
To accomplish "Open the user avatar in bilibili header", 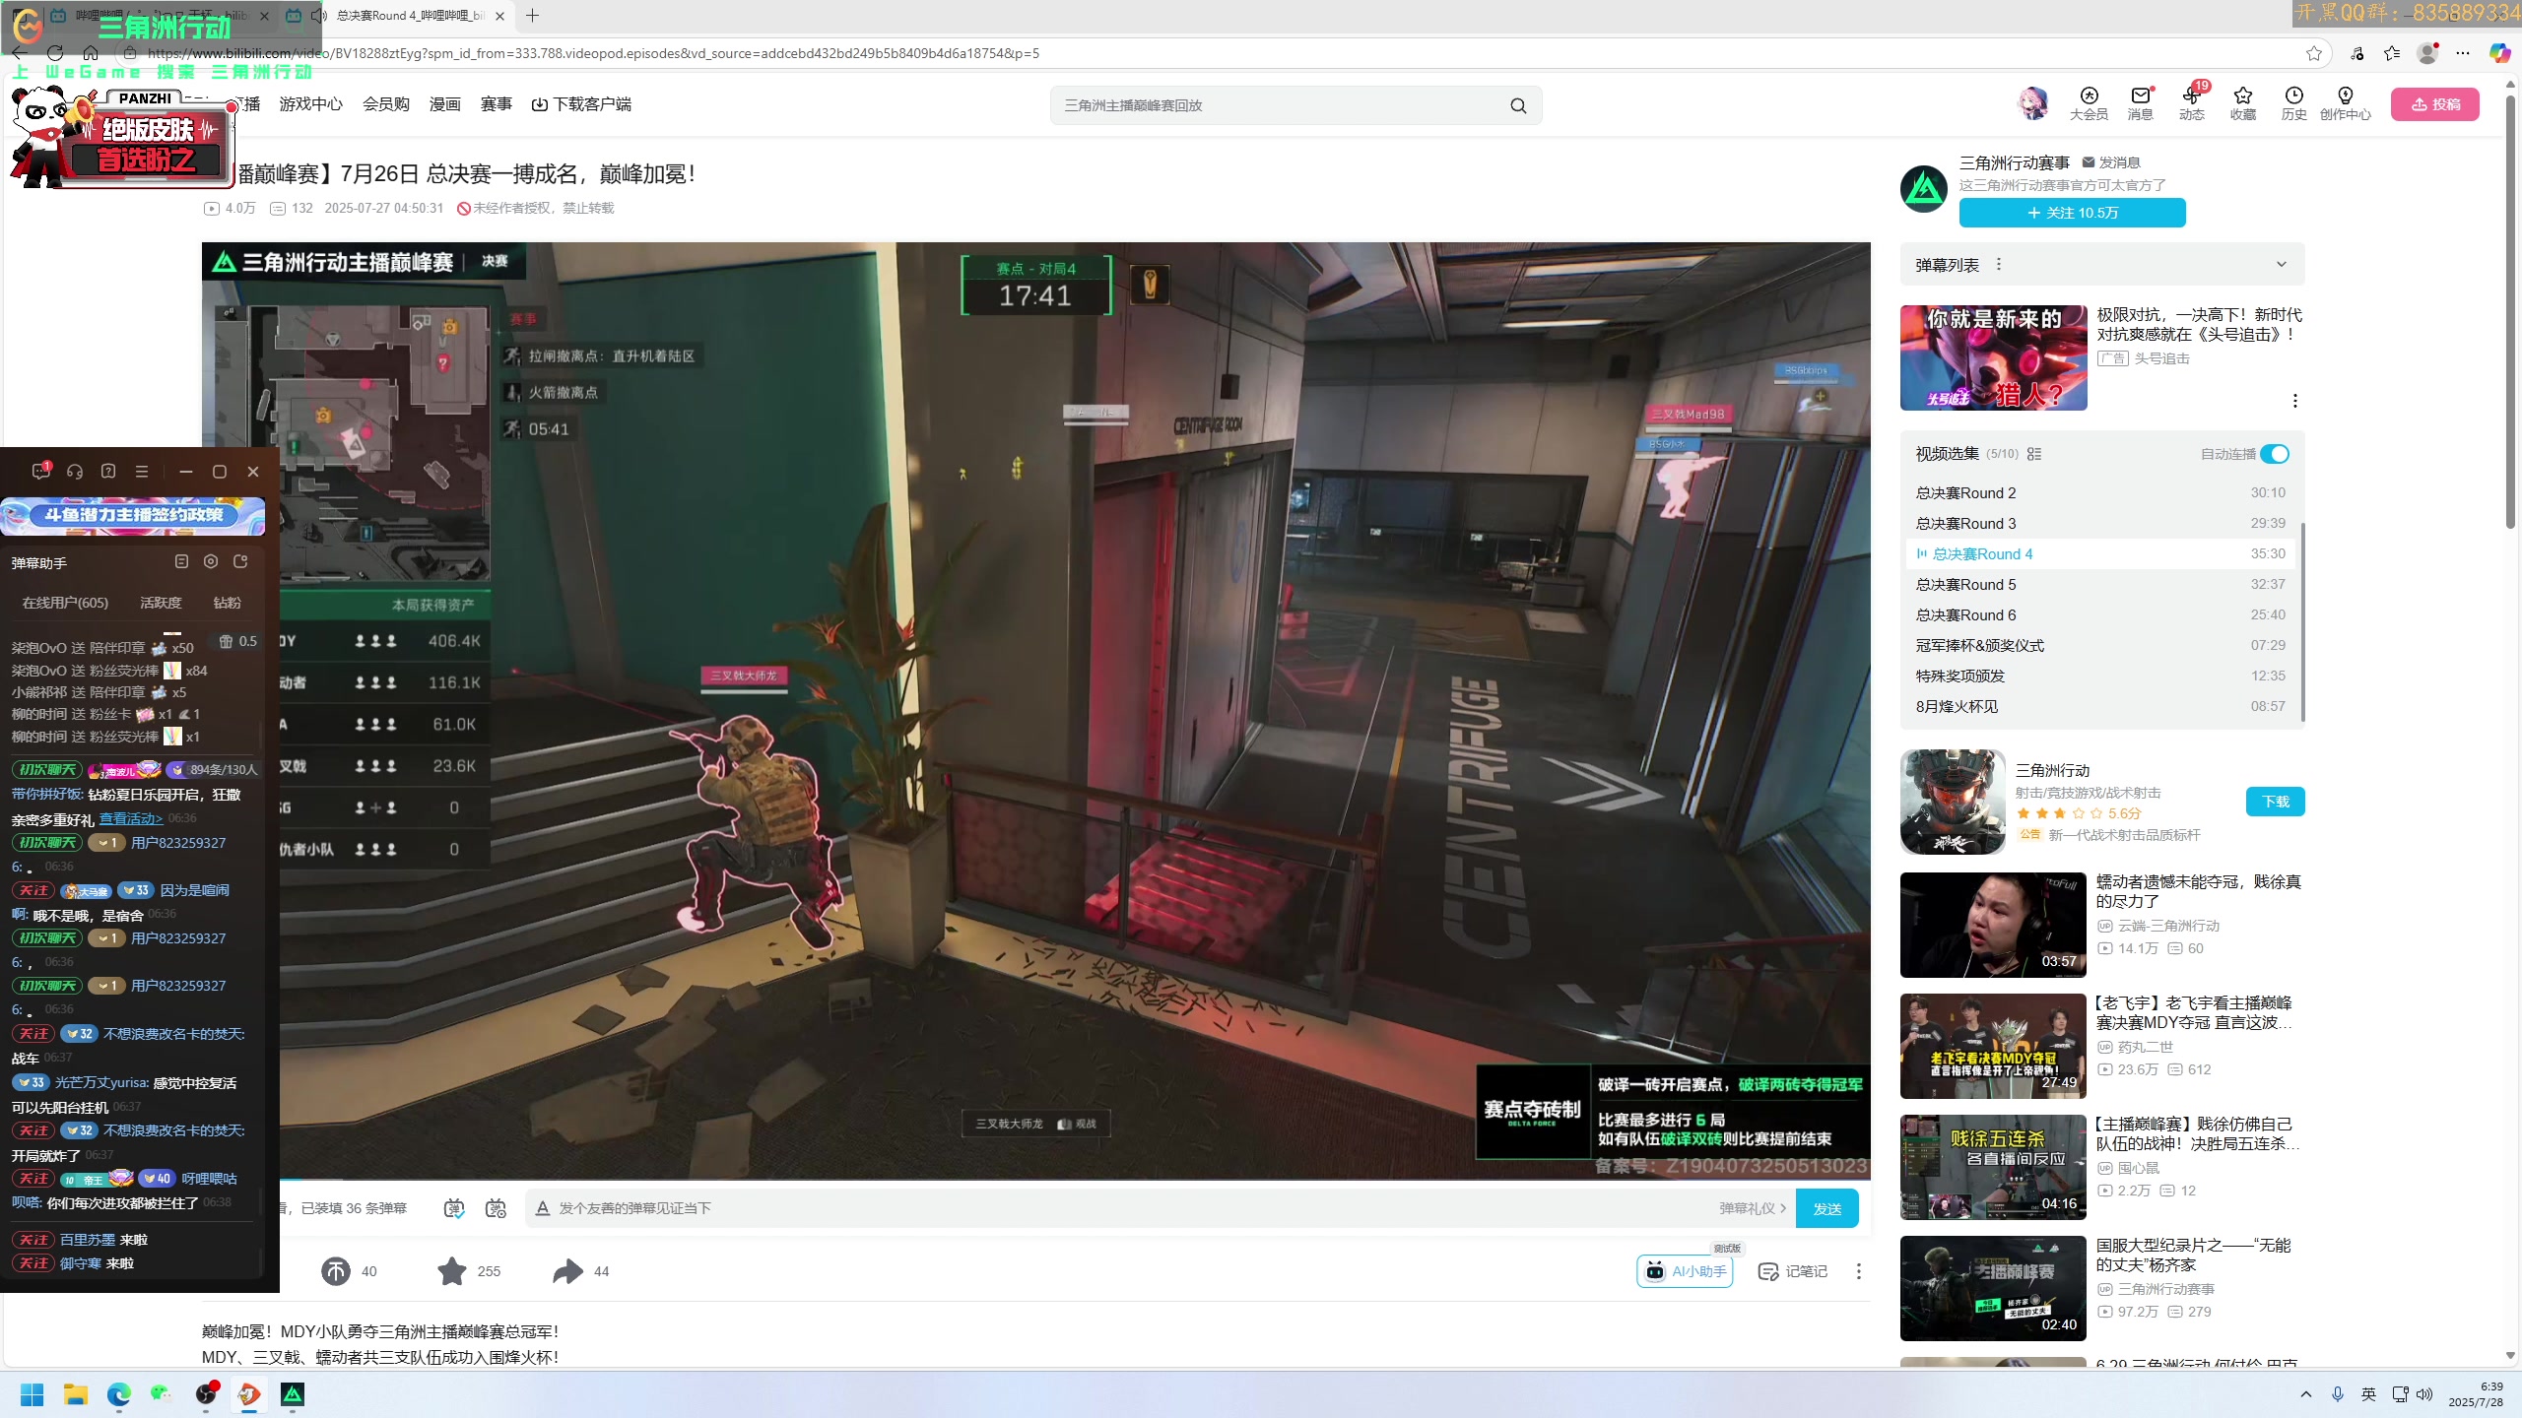I will (x=2033, y=103).
